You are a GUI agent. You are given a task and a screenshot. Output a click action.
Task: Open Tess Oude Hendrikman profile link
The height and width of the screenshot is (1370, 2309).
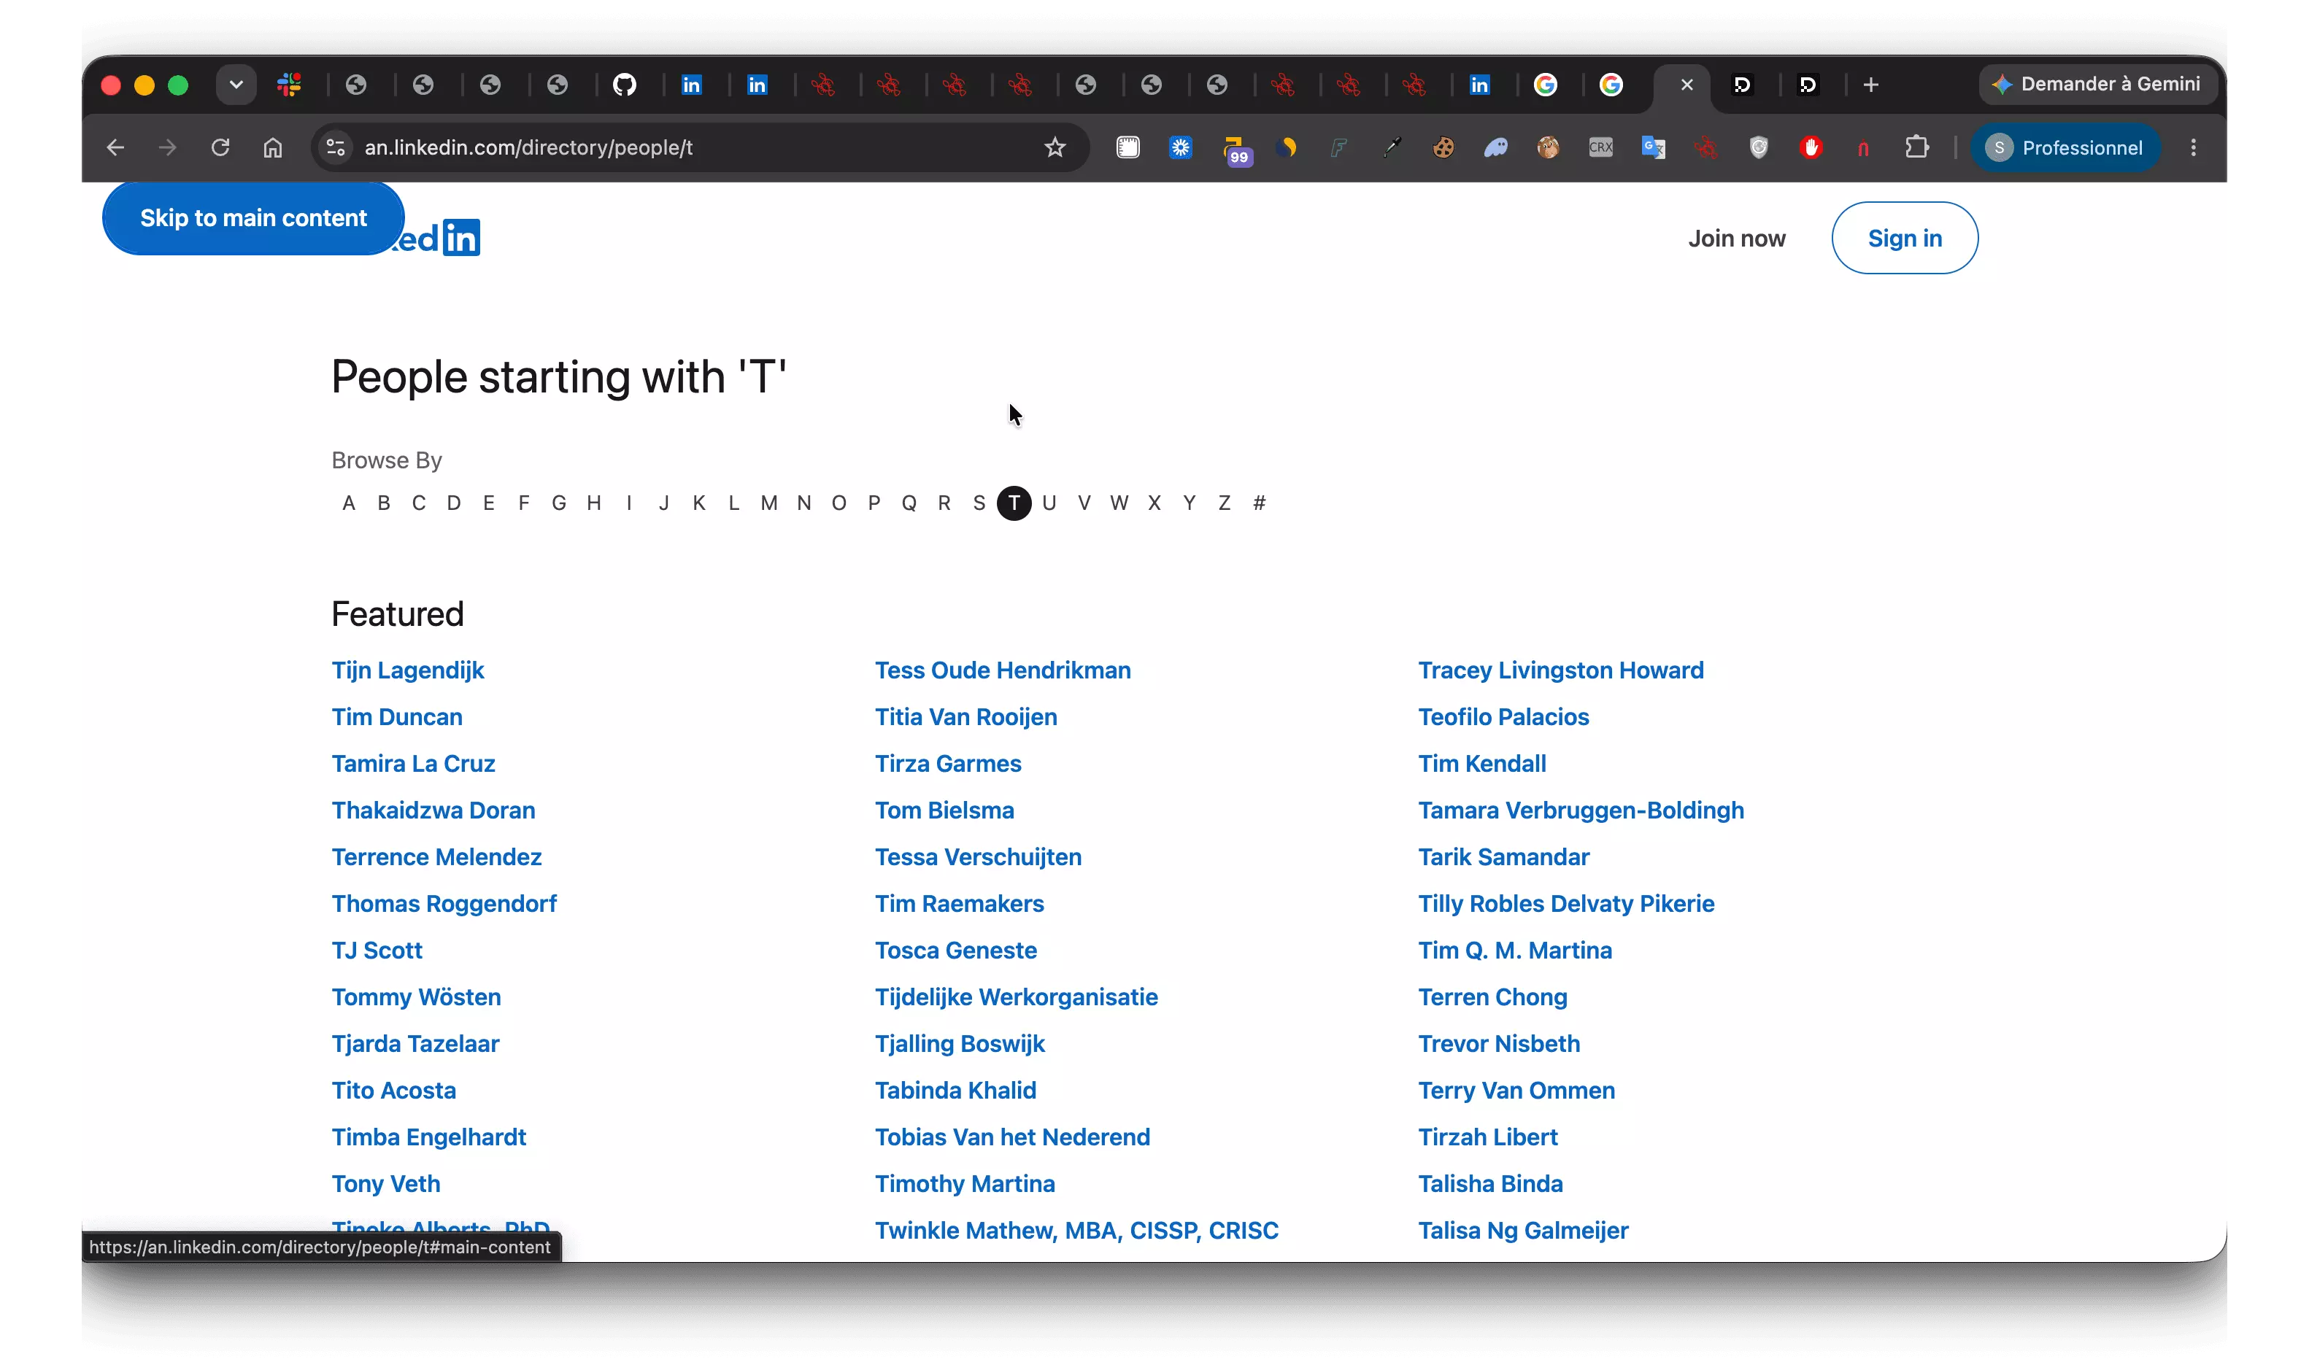pyautogui.click(x=1003, y=670)
